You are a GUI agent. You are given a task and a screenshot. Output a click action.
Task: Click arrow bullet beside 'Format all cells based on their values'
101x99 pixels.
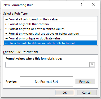pos(6,19)
